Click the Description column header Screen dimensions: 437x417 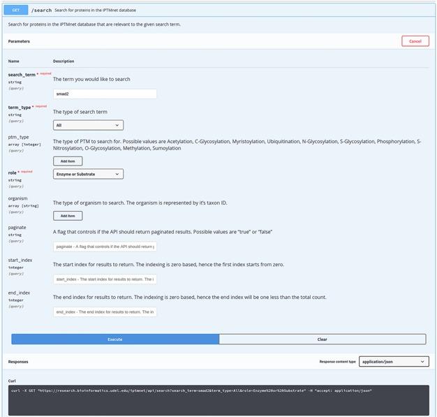point(64,61)
